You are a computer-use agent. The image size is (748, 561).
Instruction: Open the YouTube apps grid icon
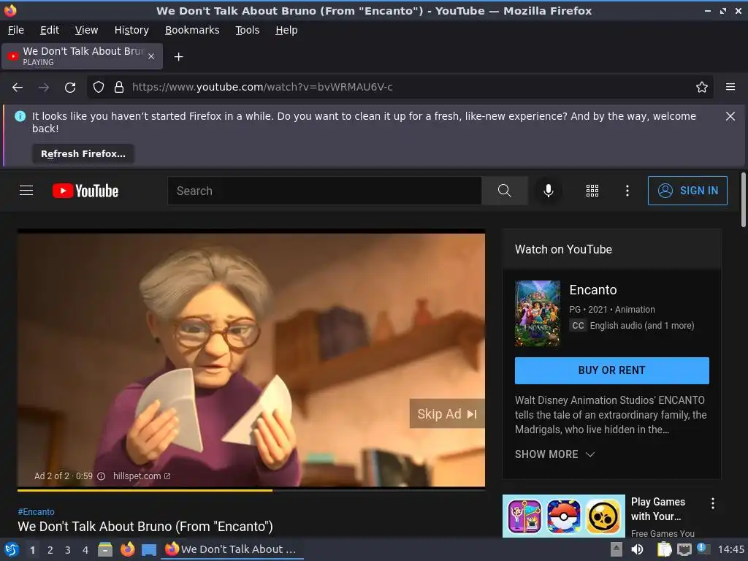pos(592,191)
